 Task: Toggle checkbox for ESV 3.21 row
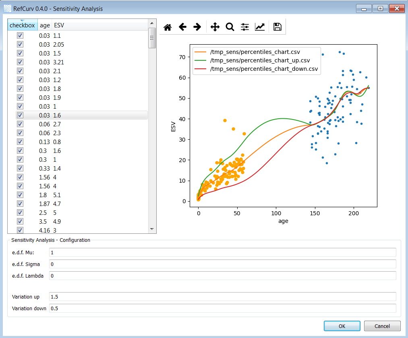coord(20,62)
